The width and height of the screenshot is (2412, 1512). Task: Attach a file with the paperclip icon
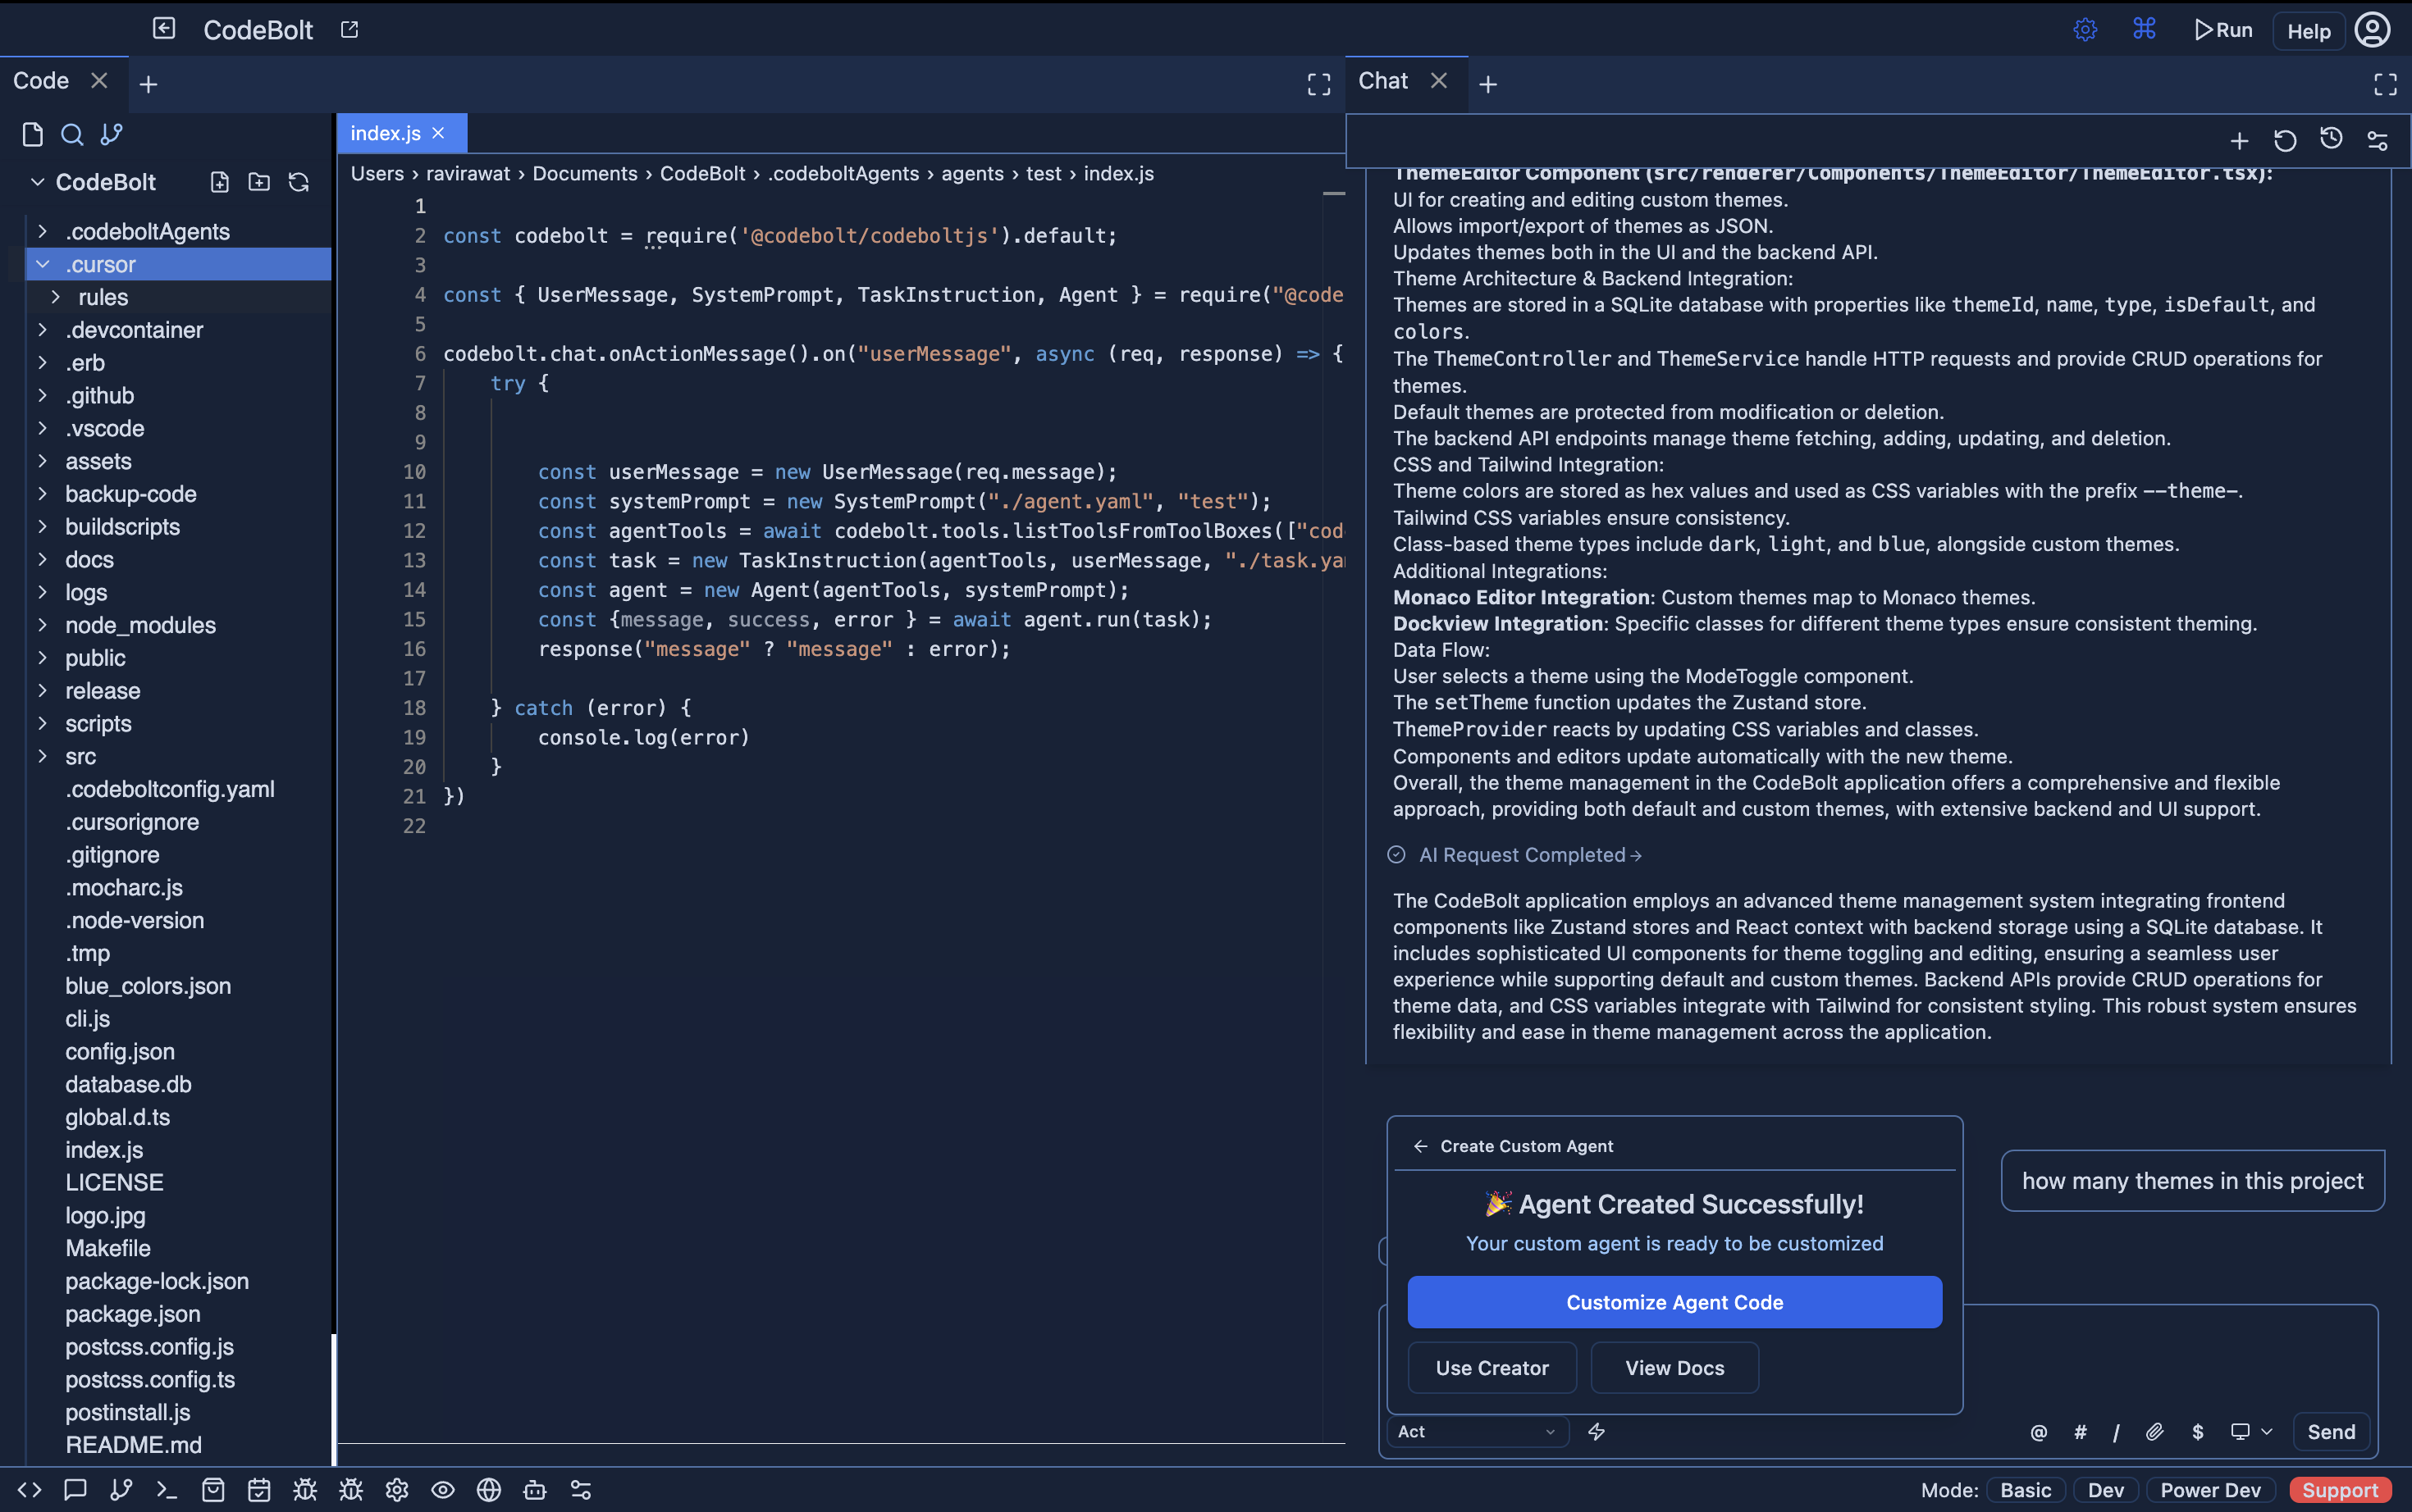[2155, 1432]
